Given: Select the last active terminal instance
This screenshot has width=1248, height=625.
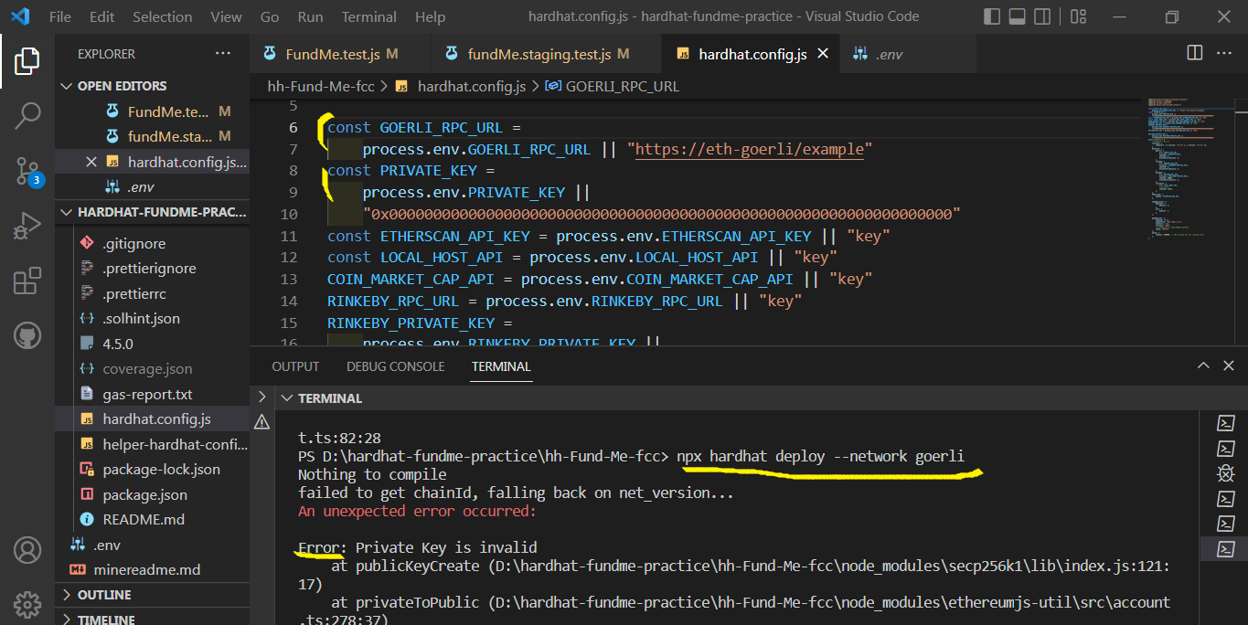Looking at the screenshot, I should click(1225, 548).
